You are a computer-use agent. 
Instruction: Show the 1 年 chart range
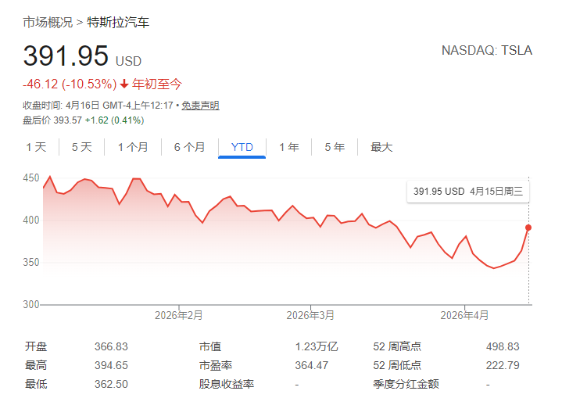288,147
